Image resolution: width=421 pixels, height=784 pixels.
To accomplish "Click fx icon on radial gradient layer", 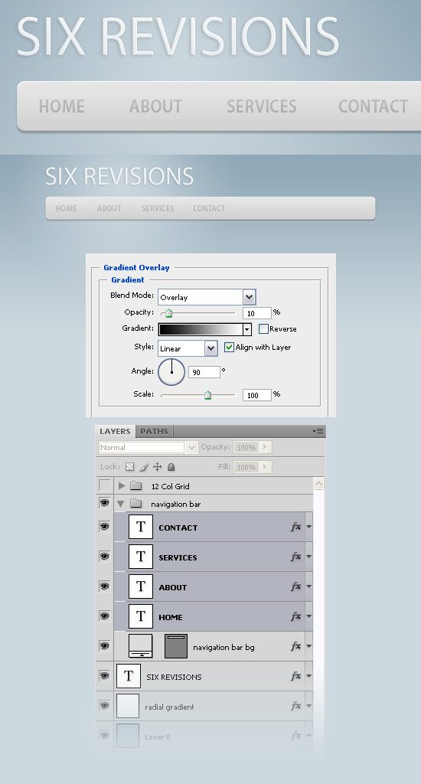I will point(296,705).
